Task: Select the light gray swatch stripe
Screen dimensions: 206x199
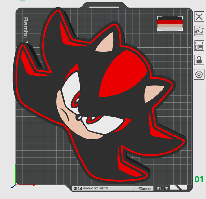Action: (170, 29)
